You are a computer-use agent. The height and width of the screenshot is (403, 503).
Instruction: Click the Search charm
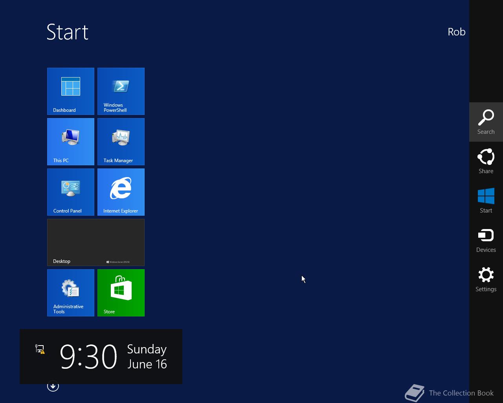pos(486,122)
